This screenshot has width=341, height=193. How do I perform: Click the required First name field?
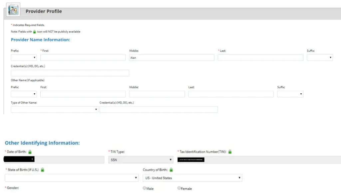83,57
